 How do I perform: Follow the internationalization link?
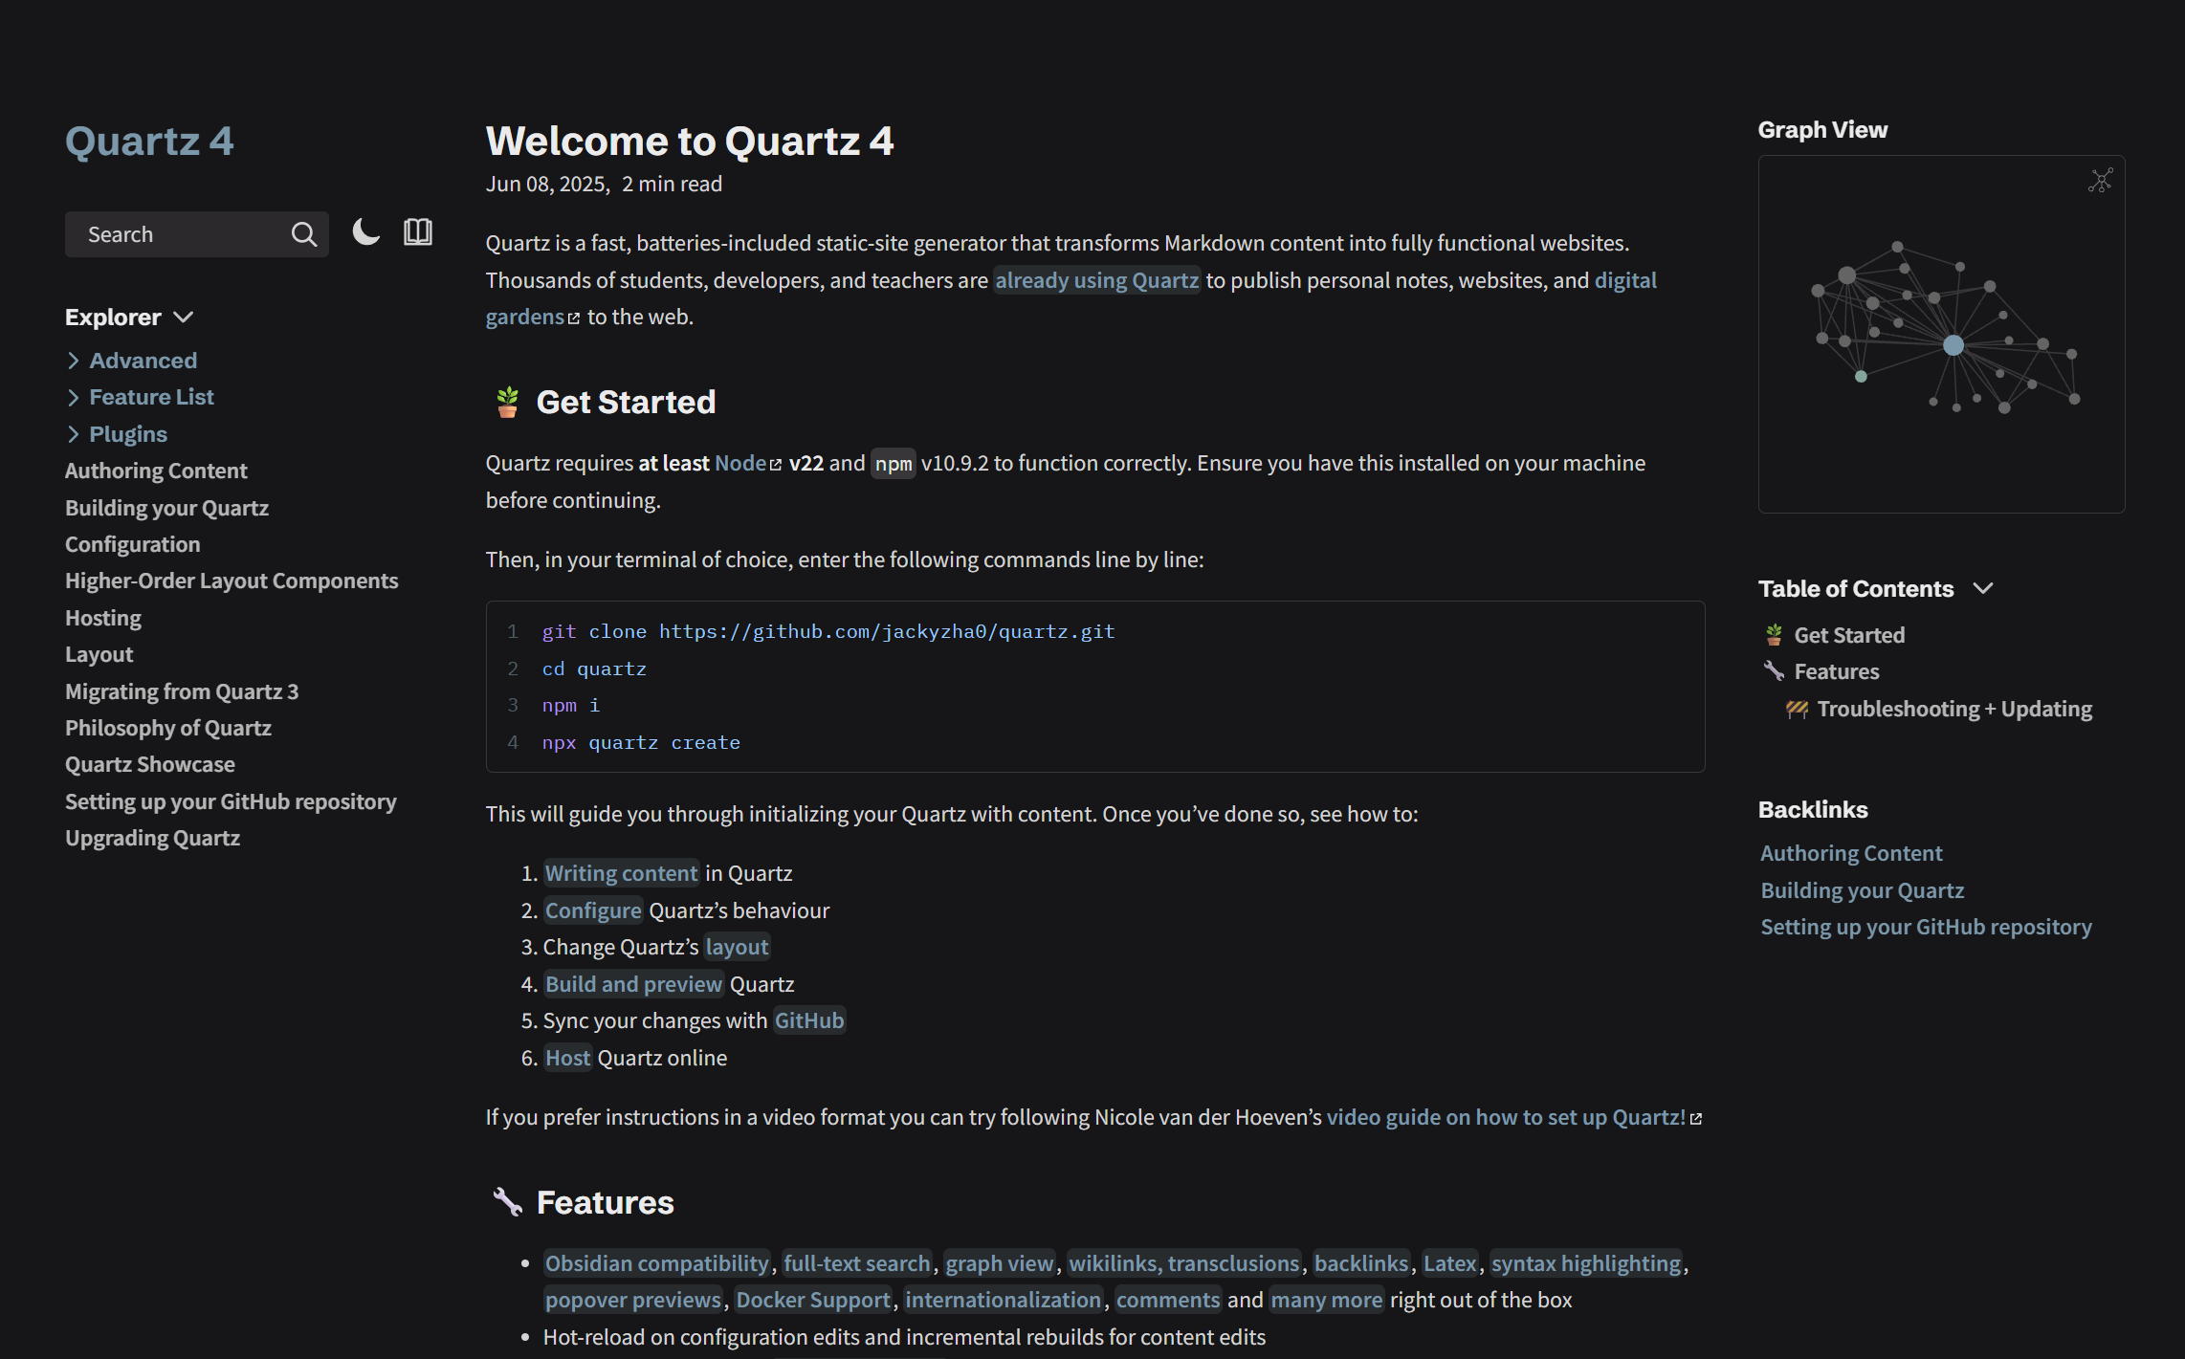point(1003,1300)
